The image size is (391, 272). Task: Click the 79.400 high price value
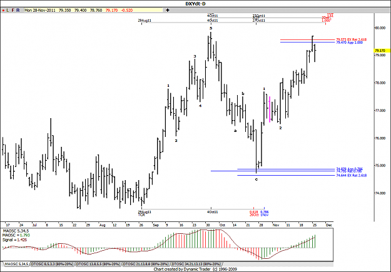80,11
